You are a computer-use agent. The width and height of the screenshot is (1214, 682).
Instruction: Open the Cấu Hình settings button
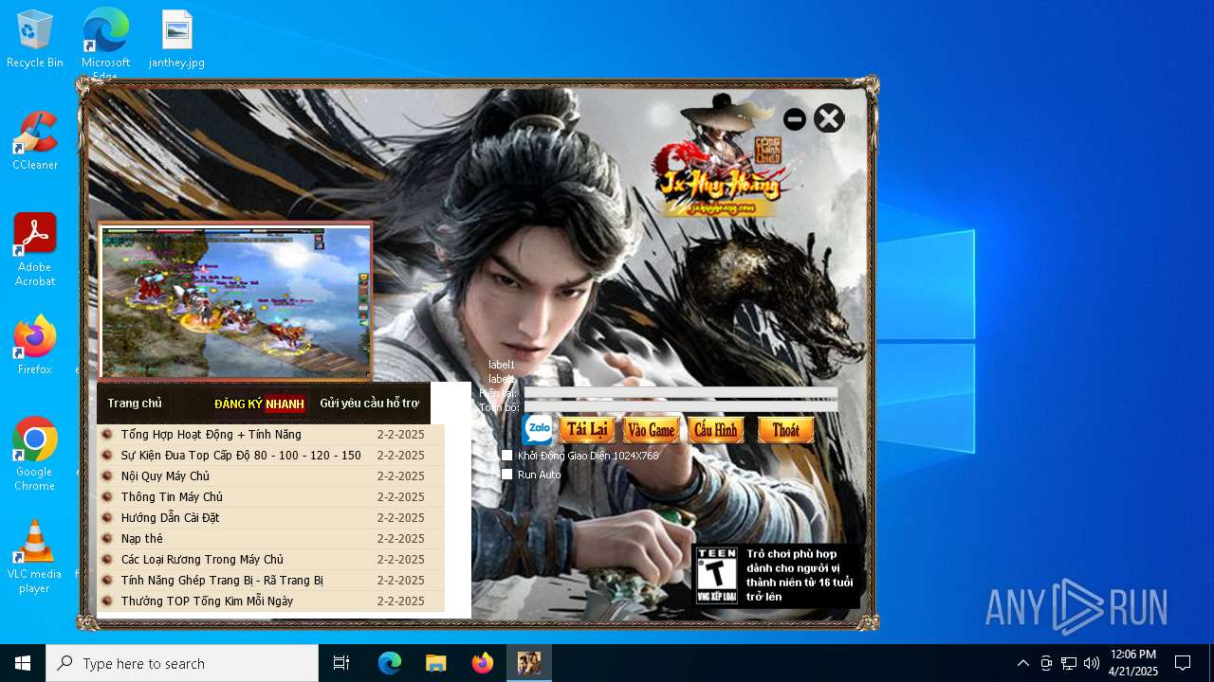[716, 429]
